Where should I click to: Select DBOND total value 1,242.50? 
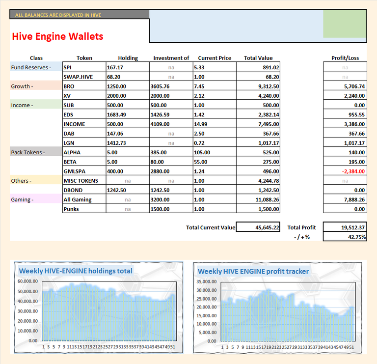click(258, 190)
